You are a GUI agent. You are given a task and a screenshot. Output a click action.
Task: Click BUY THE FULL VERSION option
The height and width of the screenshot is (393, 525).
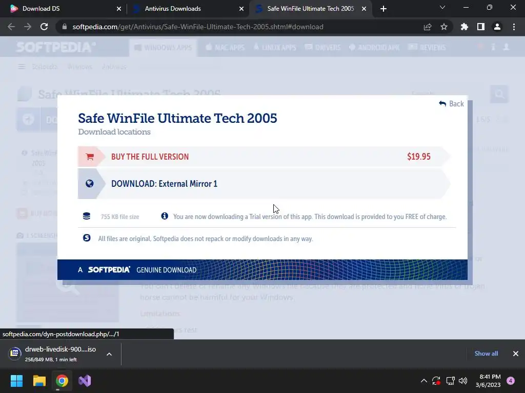[264, 157]
